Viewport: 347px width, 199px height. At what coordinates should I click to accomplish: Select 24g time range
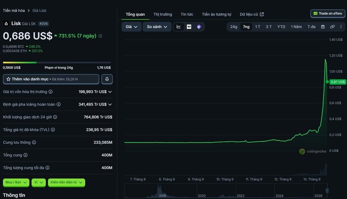(234, 27)
